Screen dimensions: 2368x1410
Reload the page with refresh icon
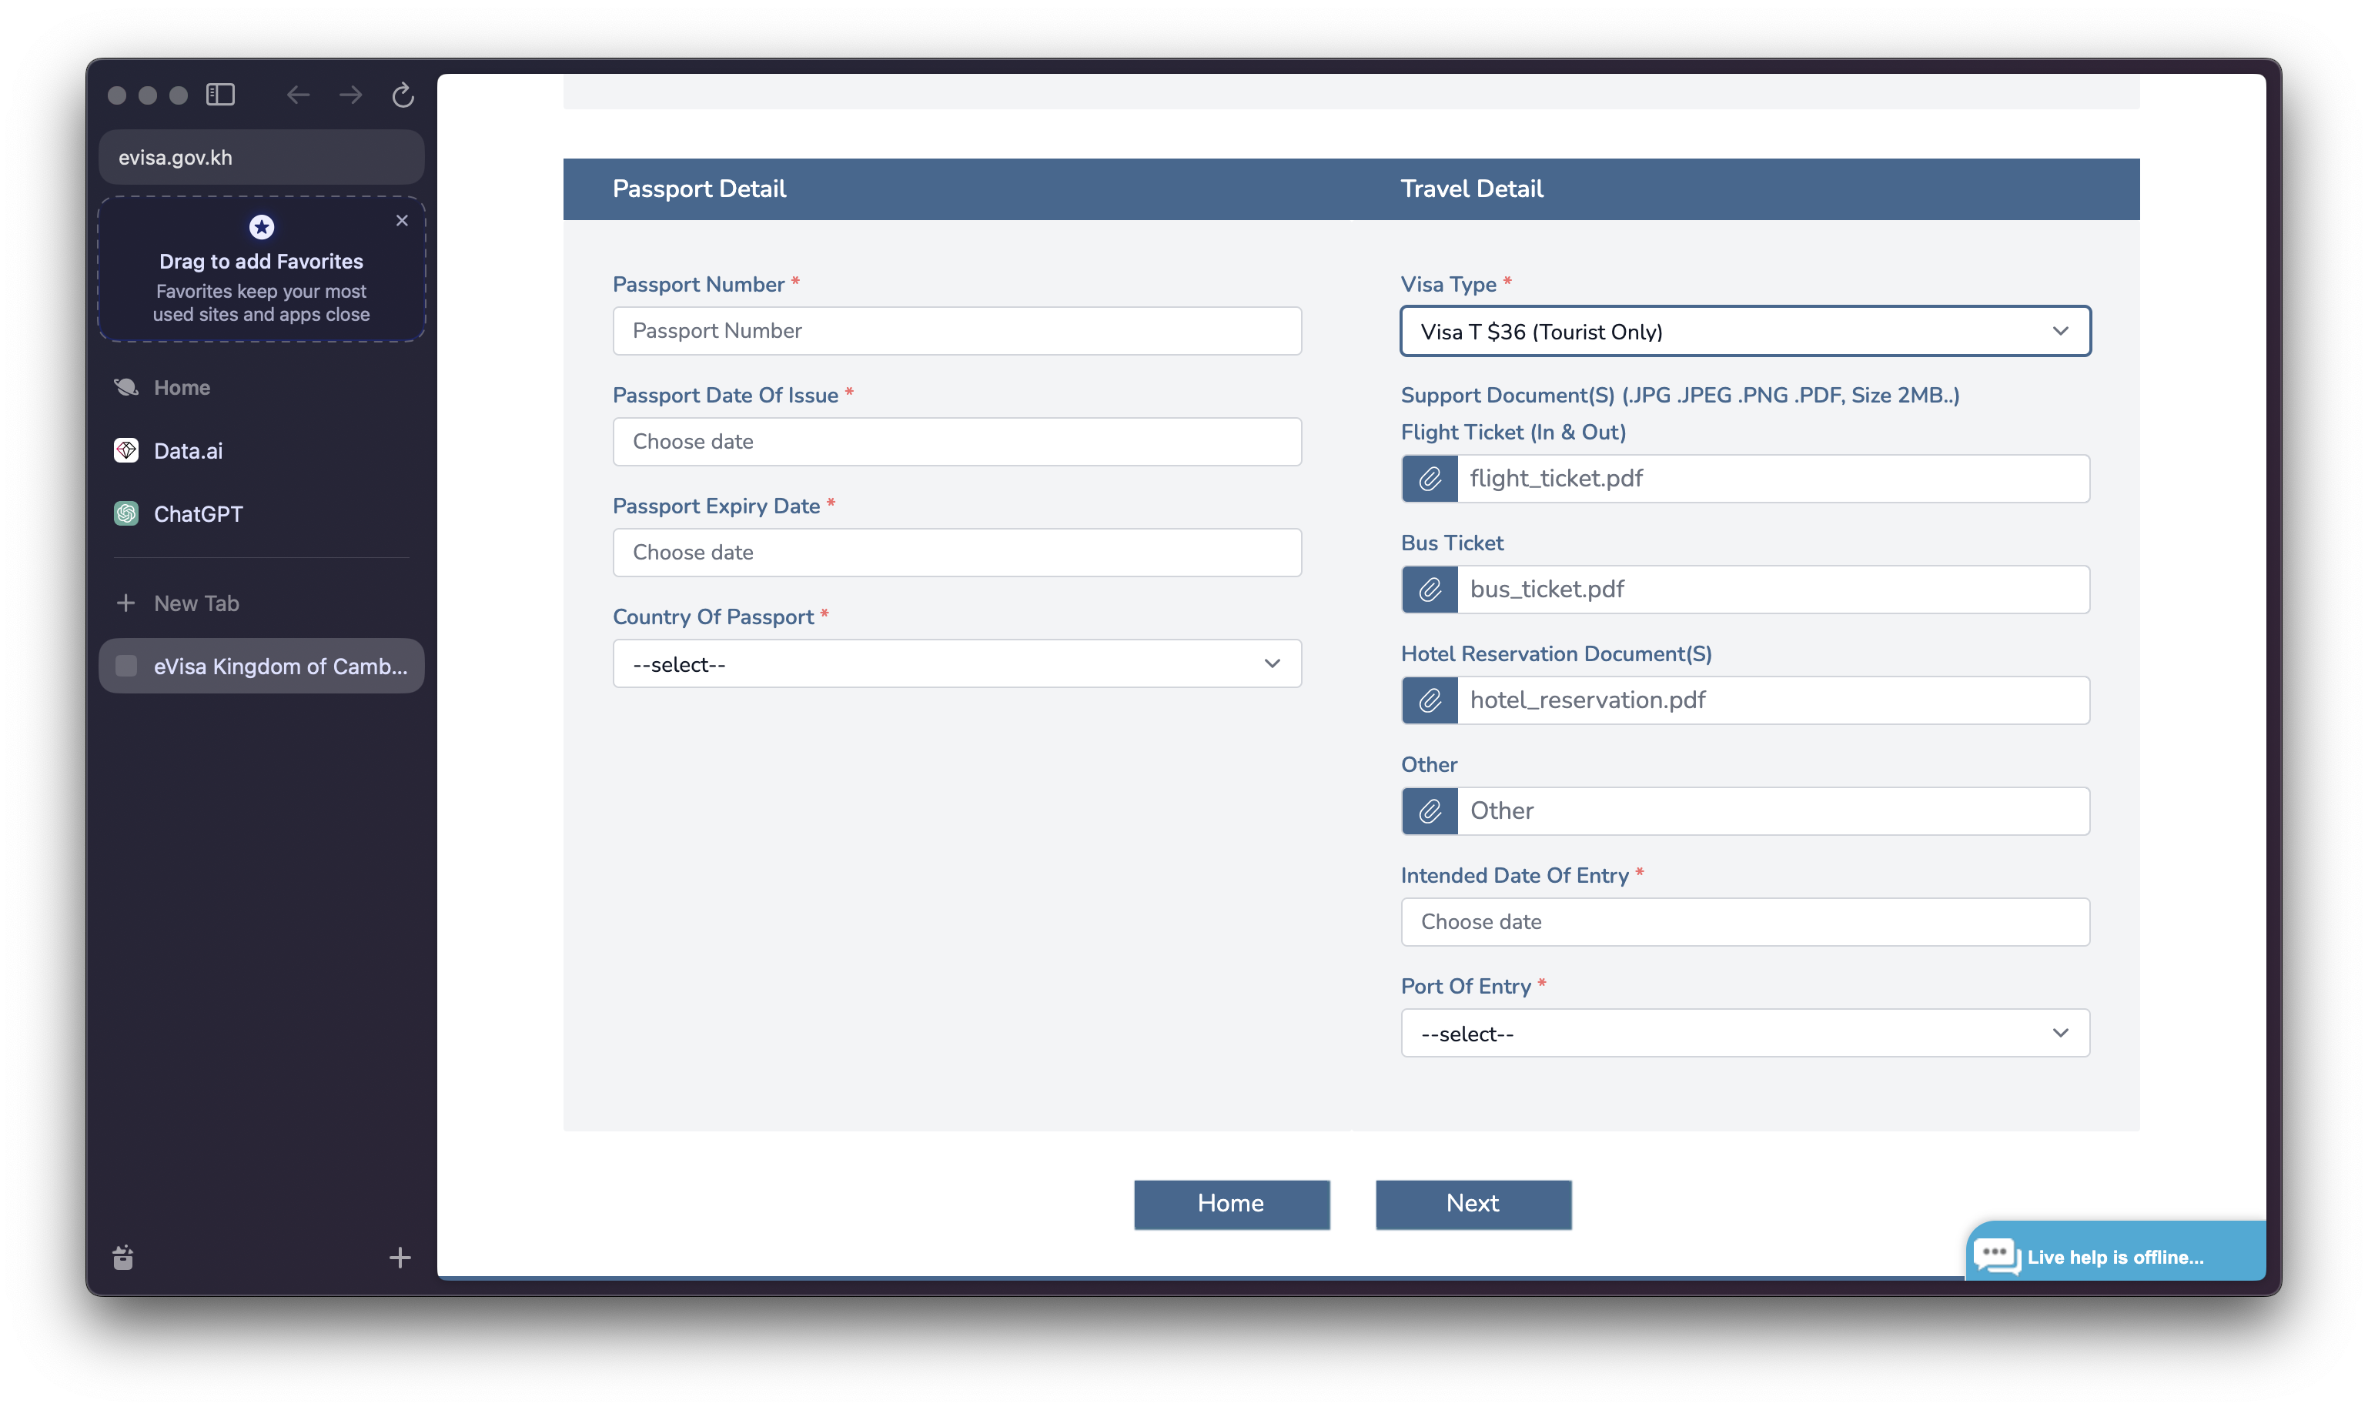click(x=403, y=95)
